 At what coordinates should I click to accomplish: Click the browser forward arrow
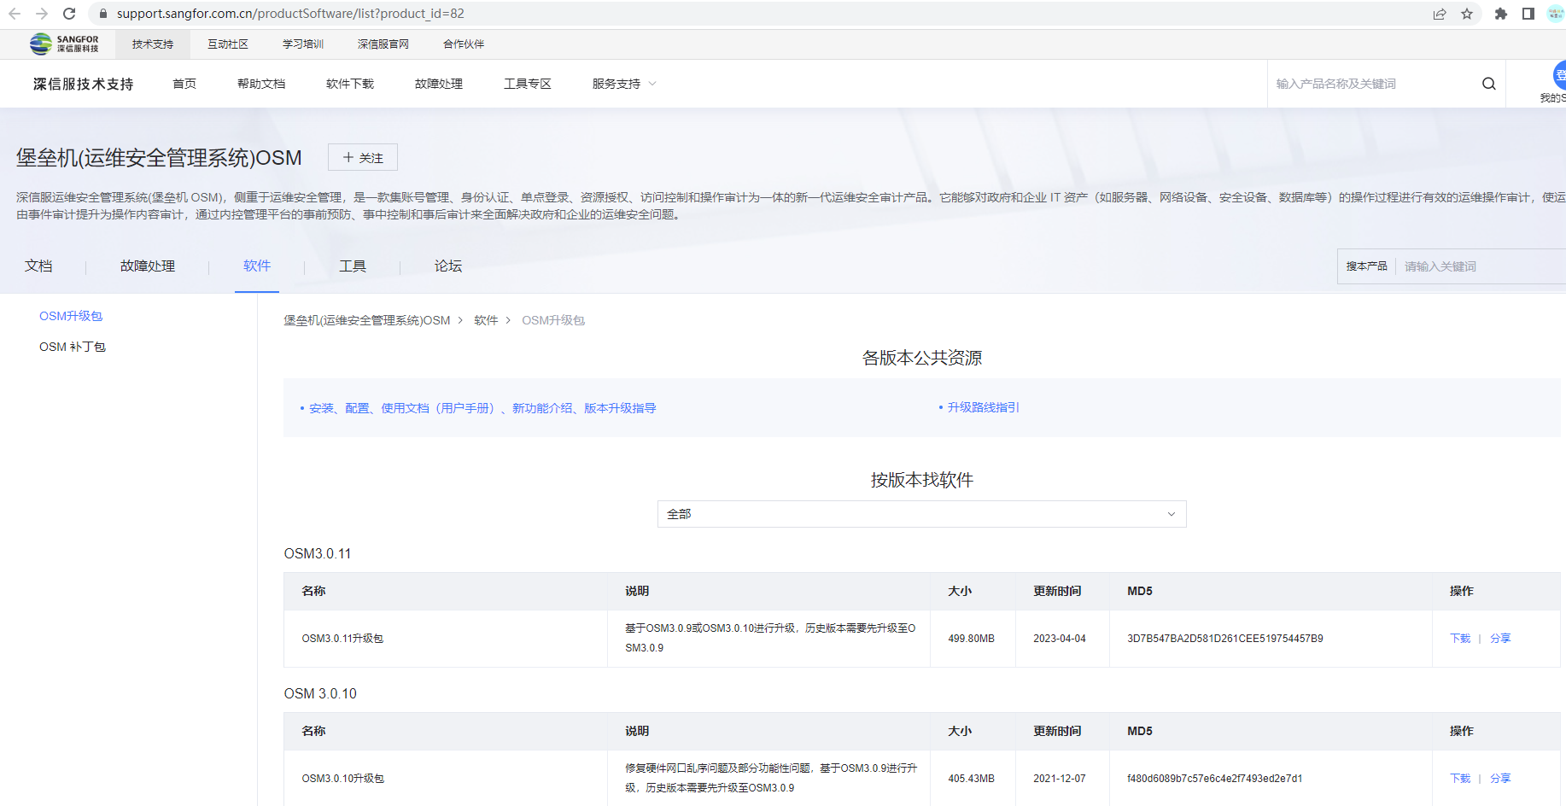click(x=42, y=14)
